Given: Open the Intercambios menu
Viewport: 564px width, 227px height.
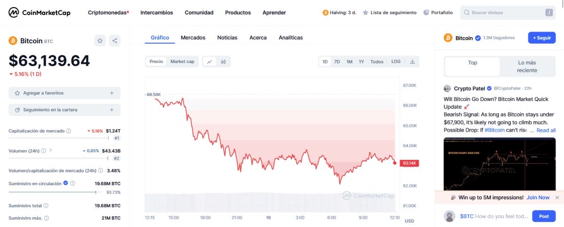Looking at the screenshot, I should tap(157, 13).
